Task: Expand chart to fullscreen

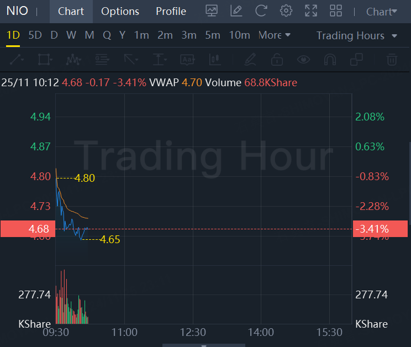Action: [x=311, y=10]
